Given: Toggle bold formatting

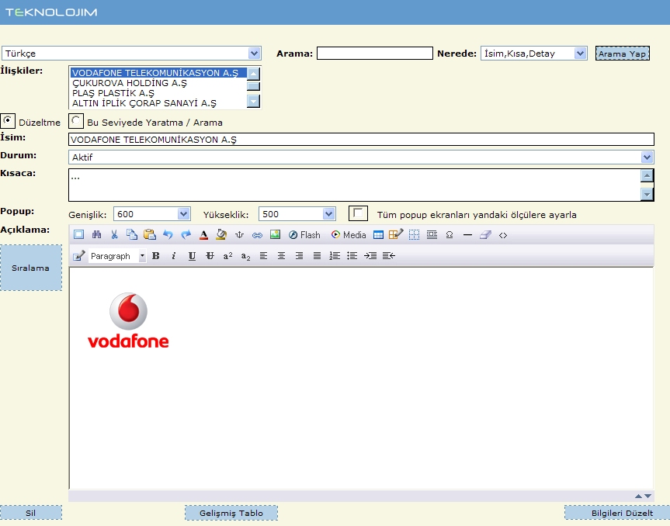Looking at the screenshot, I should 156,256.
